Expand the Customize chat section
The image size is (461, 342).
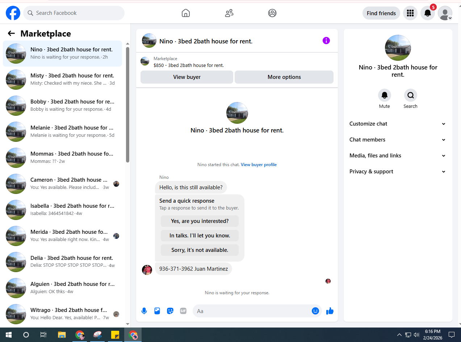point(398,124)
